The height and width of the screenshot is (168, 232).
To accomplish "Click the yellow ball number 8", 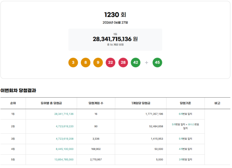I will coord(85,63).
